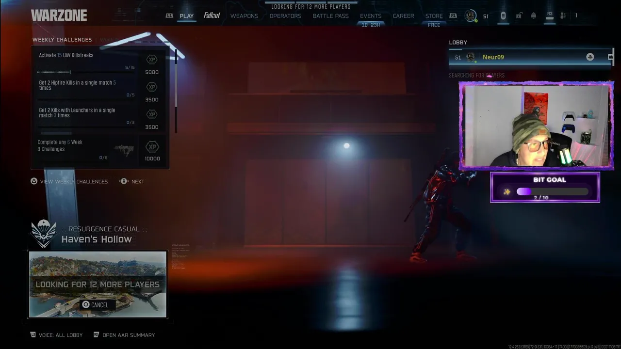Click the ':: RESURGENCE CASUAL ::' label
This screenshot has width=621, height=349.
click(104, 229)
